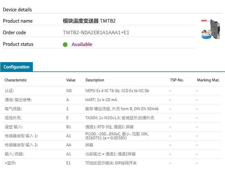Select the HART; 1x 4-20 mA row
This screenshot has width=225, height=170.
[112, 100]
